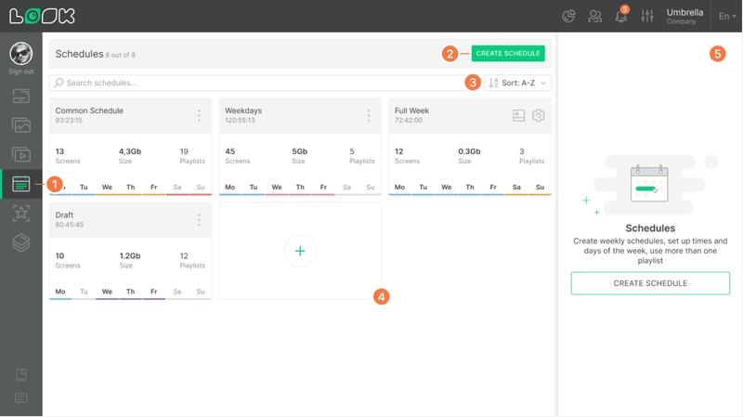Screen dimensions: 743x417
Task: Open the Umbrella Company account menu
Action: (684, 16)
